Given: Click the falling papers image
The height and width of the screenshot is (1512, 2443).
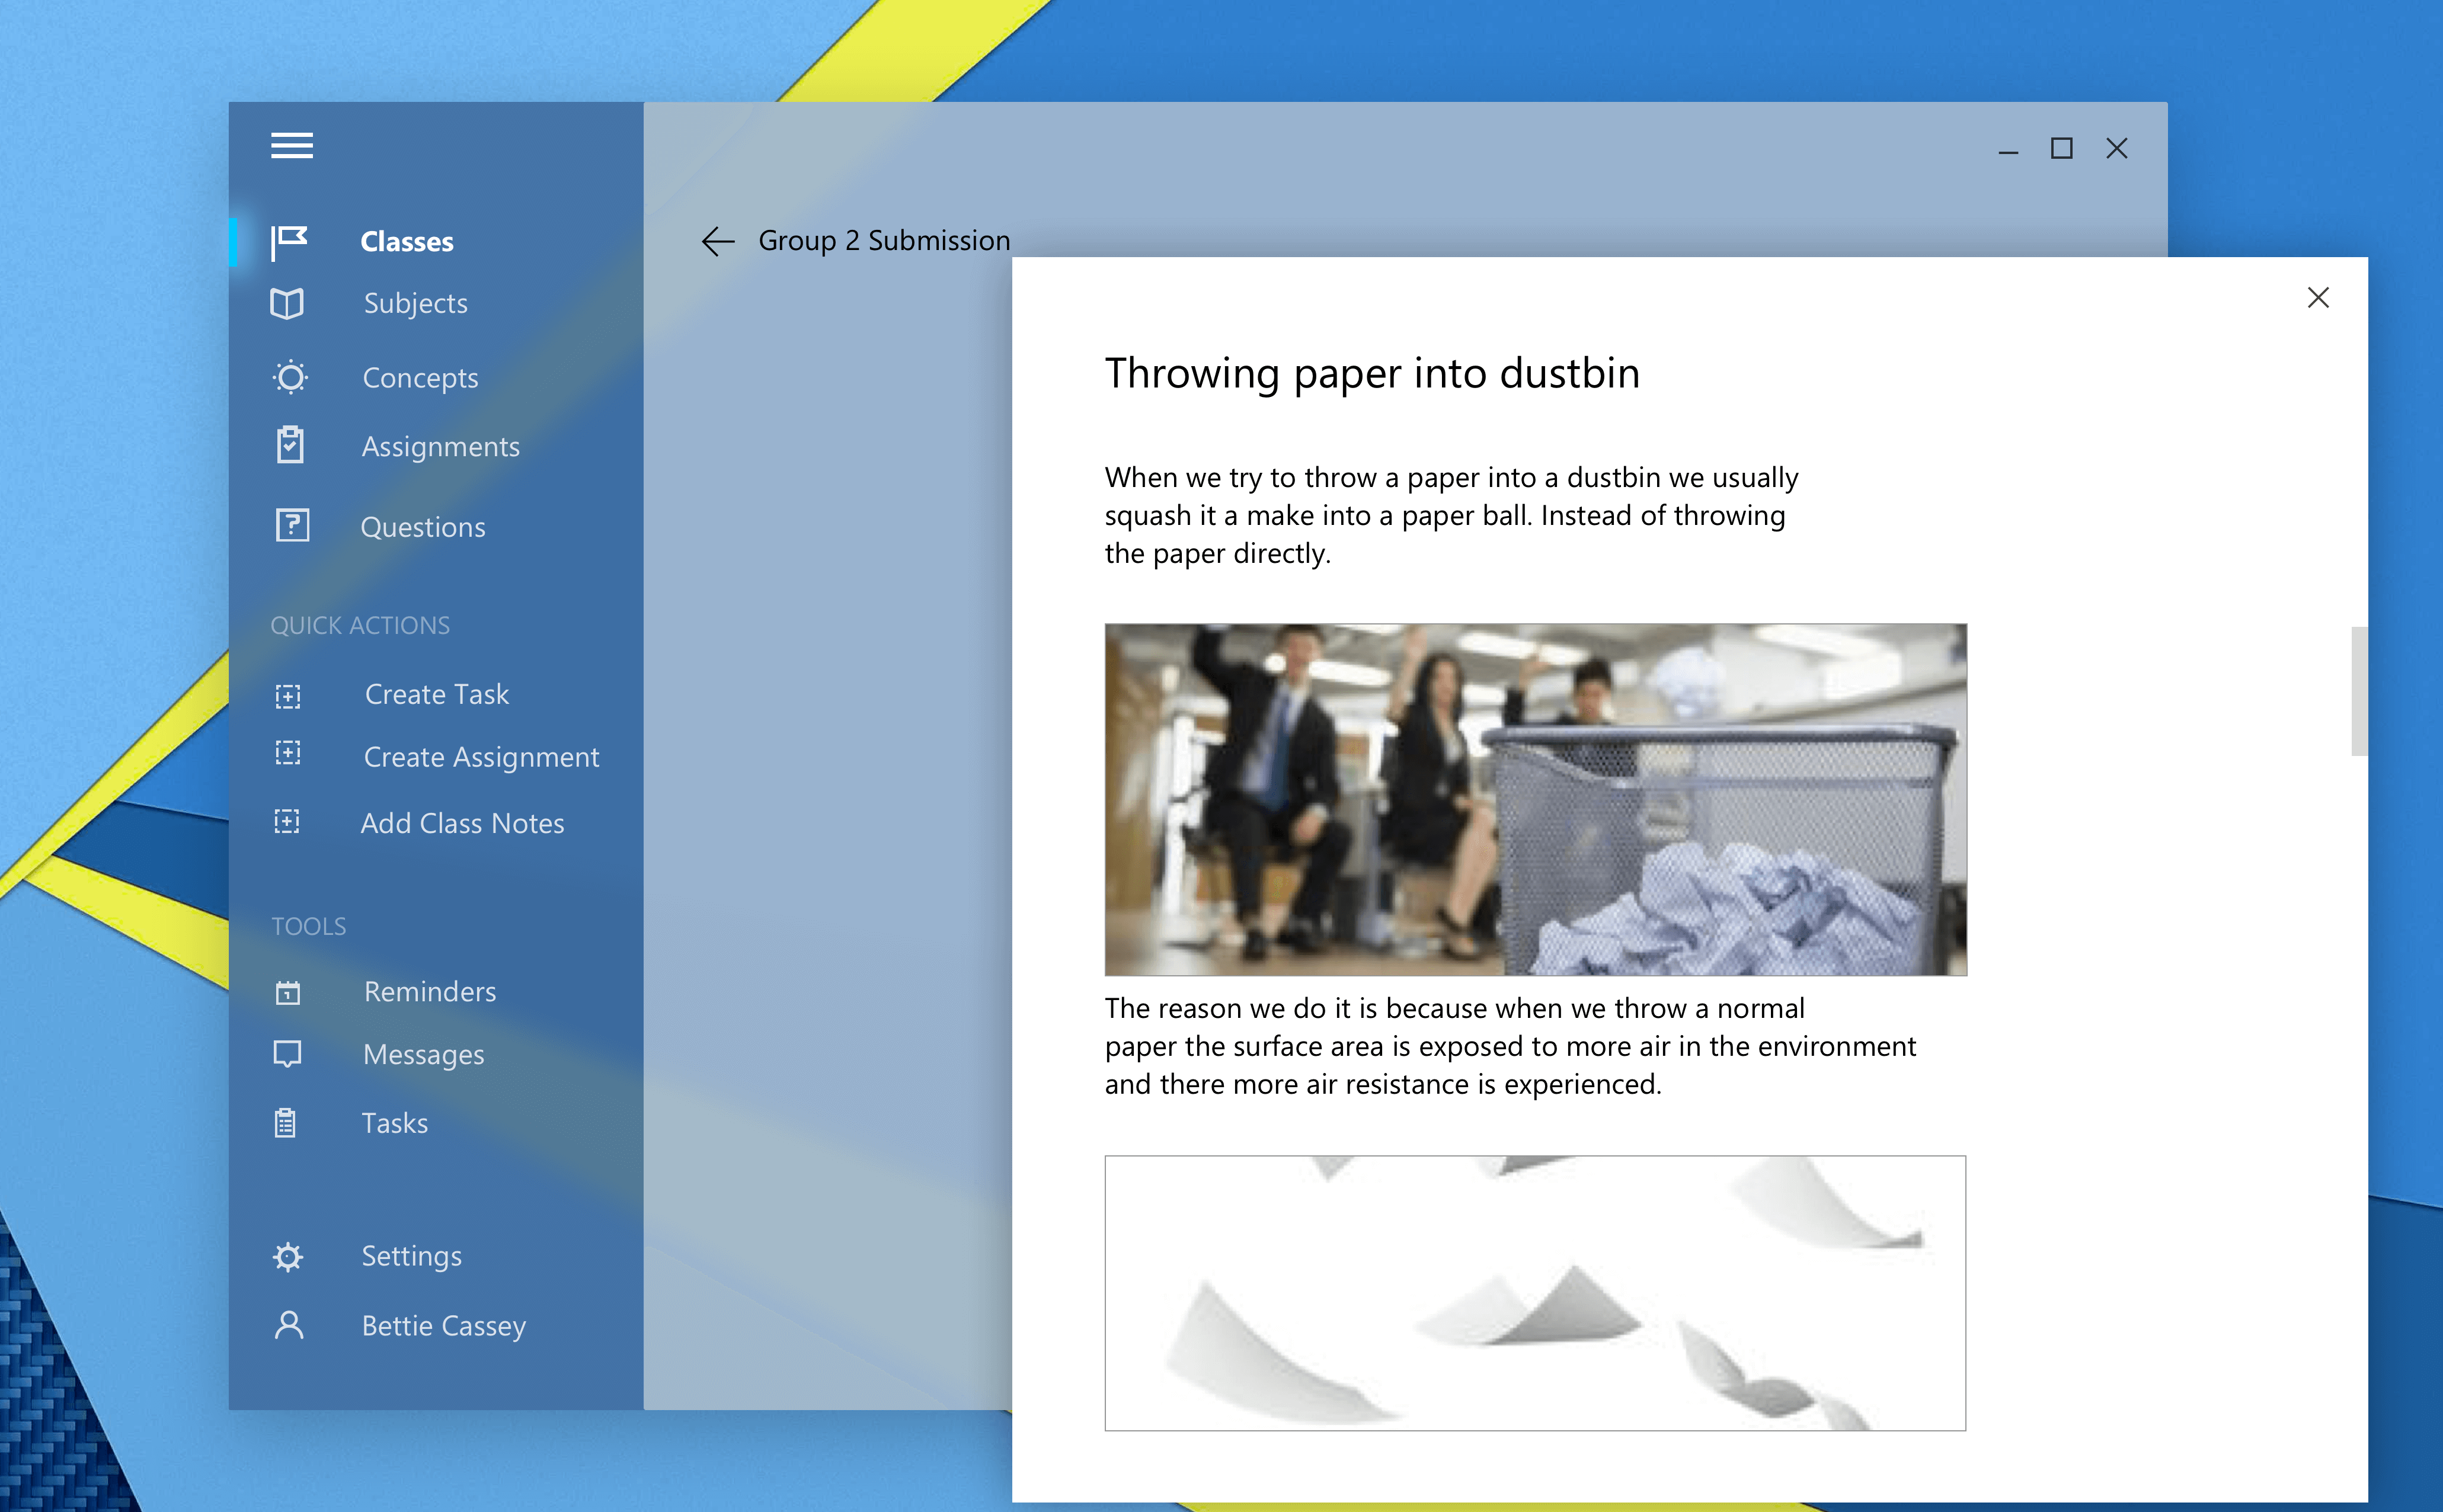Looking at the screenshot, I should [x=1534, y=1292].
